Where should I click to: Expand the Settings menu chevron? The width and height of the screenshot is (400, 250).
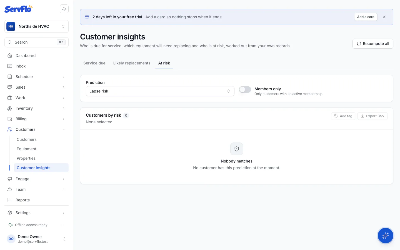[64, 213]
